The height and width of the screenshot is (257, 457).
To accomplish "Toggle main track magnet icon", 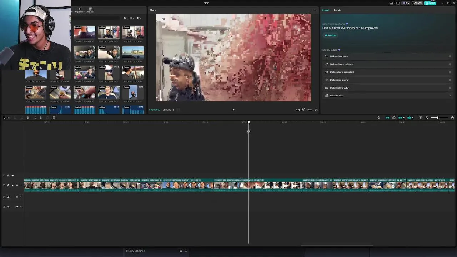I will coord(387,117).
